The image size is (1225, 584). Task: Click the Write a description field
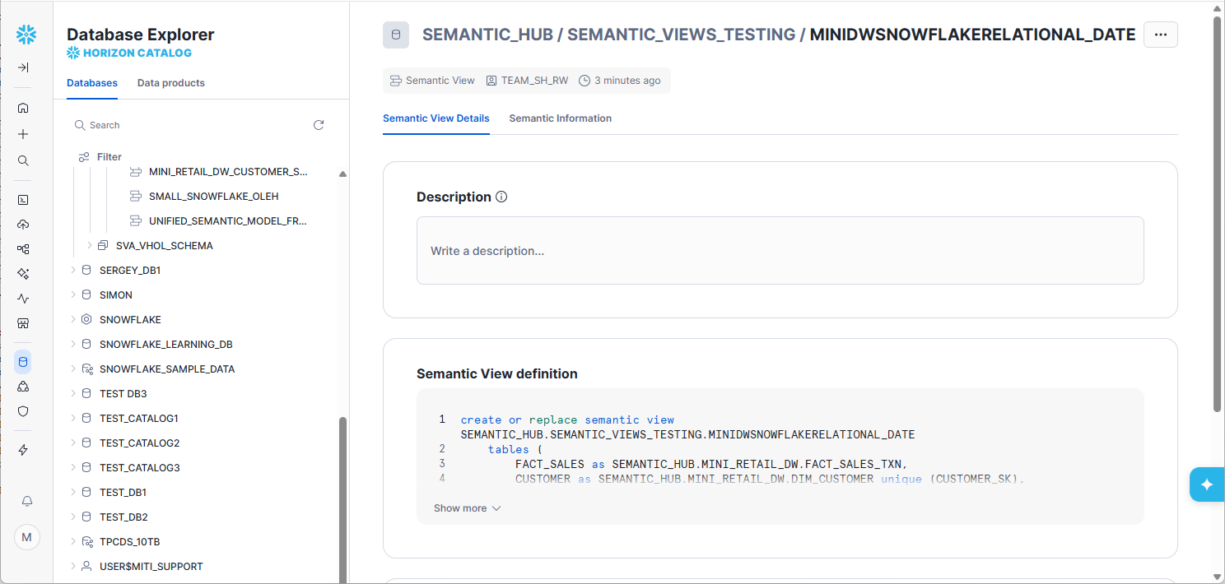pos(779,251)
